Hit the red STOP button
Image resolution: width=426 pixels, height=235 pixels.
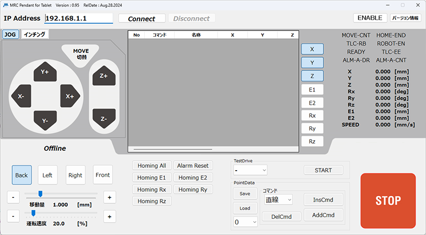coord(388,200)
